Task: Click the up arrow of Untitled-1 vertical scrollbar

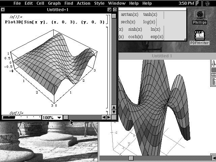Action: (x=114, y=107)
